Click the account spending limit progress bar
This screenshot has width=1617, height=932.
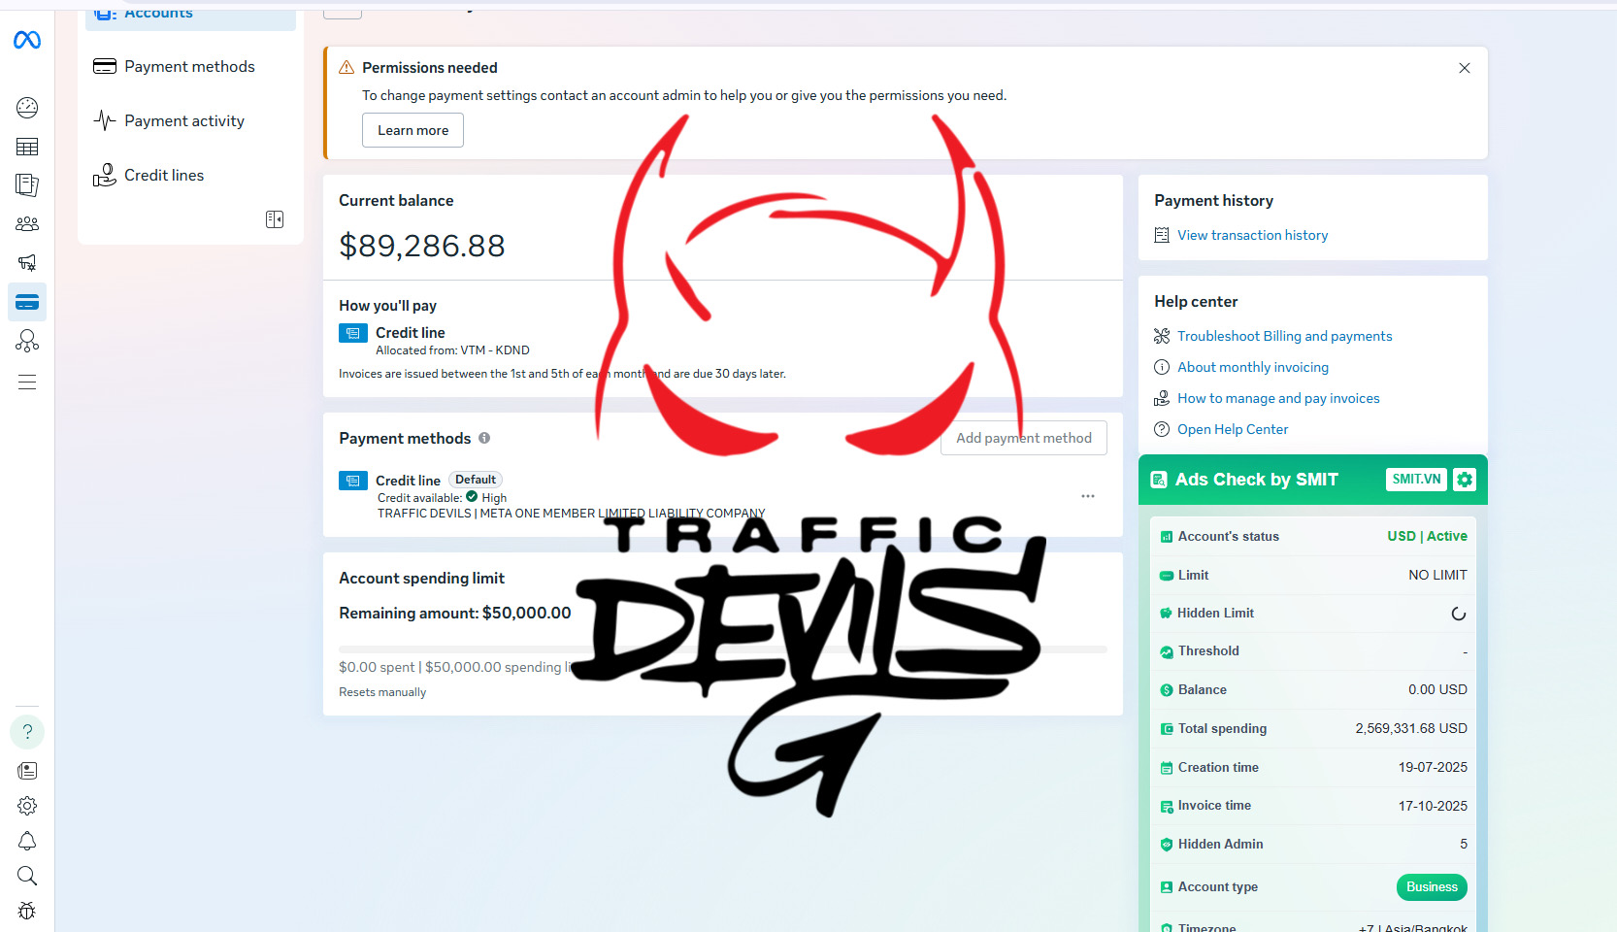[723, 649]
